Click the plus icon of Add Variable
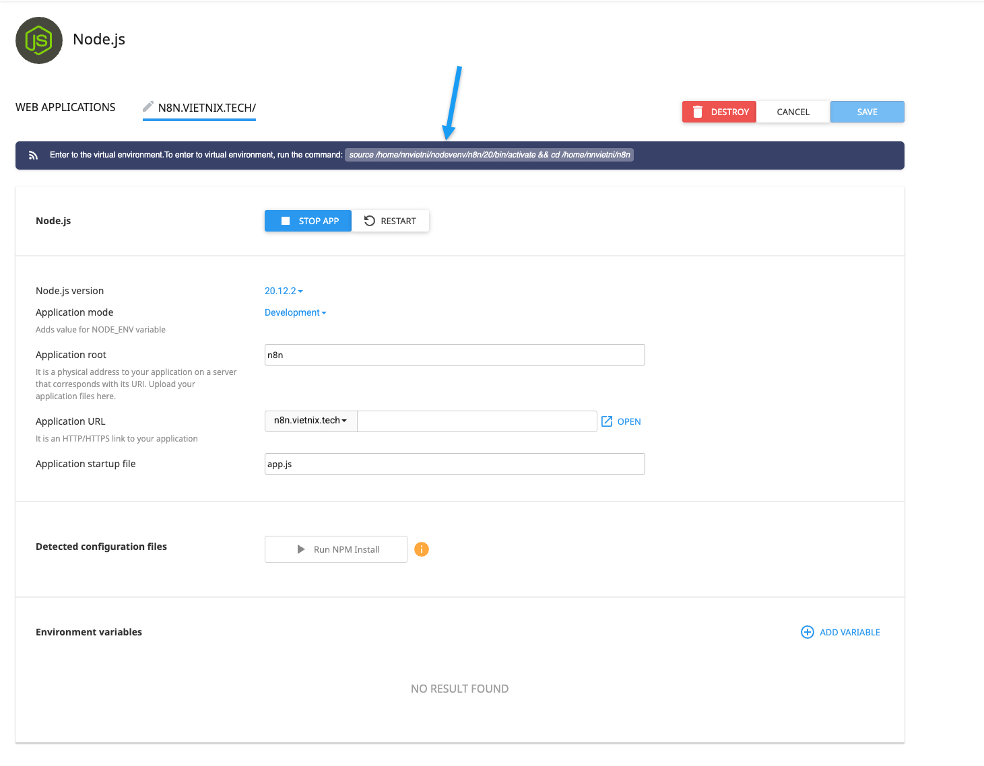 click(807, 632)
